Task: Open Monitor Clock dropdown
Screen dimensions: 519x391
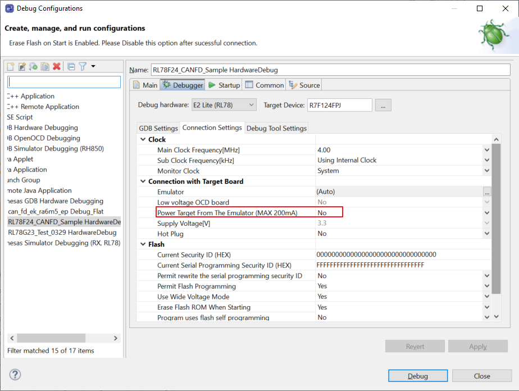Action: coord(486,171)
